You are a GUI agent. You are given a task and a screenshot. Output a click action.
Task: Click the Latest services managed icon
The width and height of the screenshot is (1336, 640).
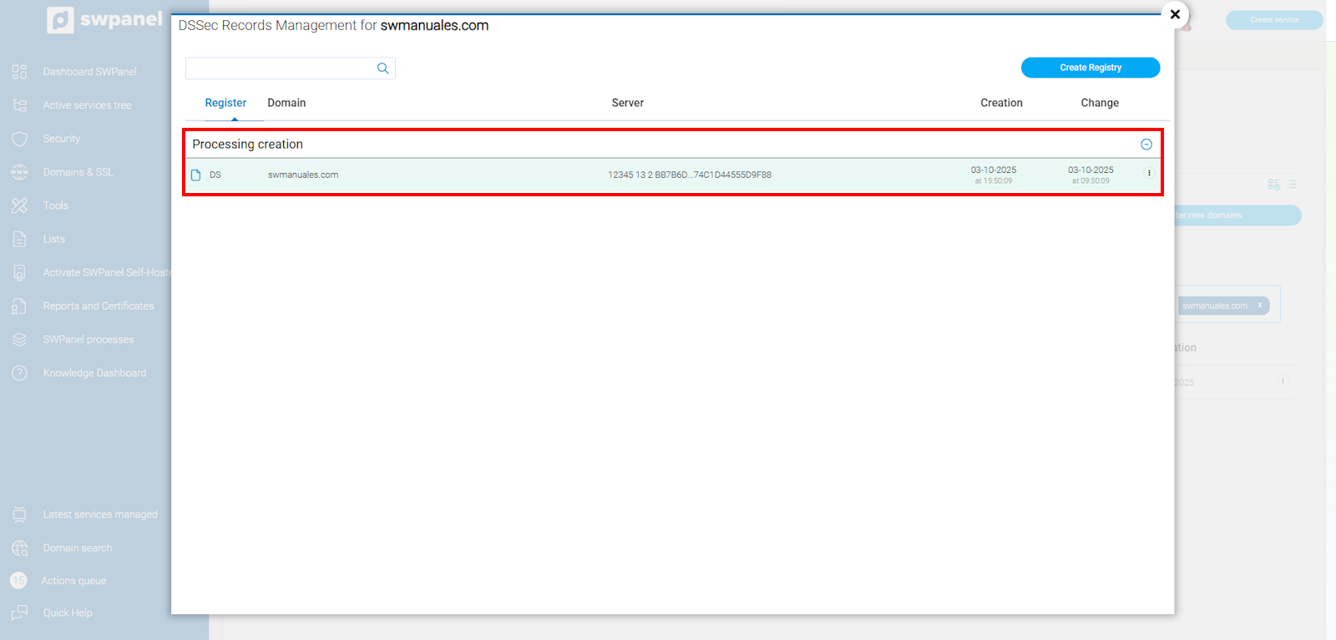[x=20, y=515]
